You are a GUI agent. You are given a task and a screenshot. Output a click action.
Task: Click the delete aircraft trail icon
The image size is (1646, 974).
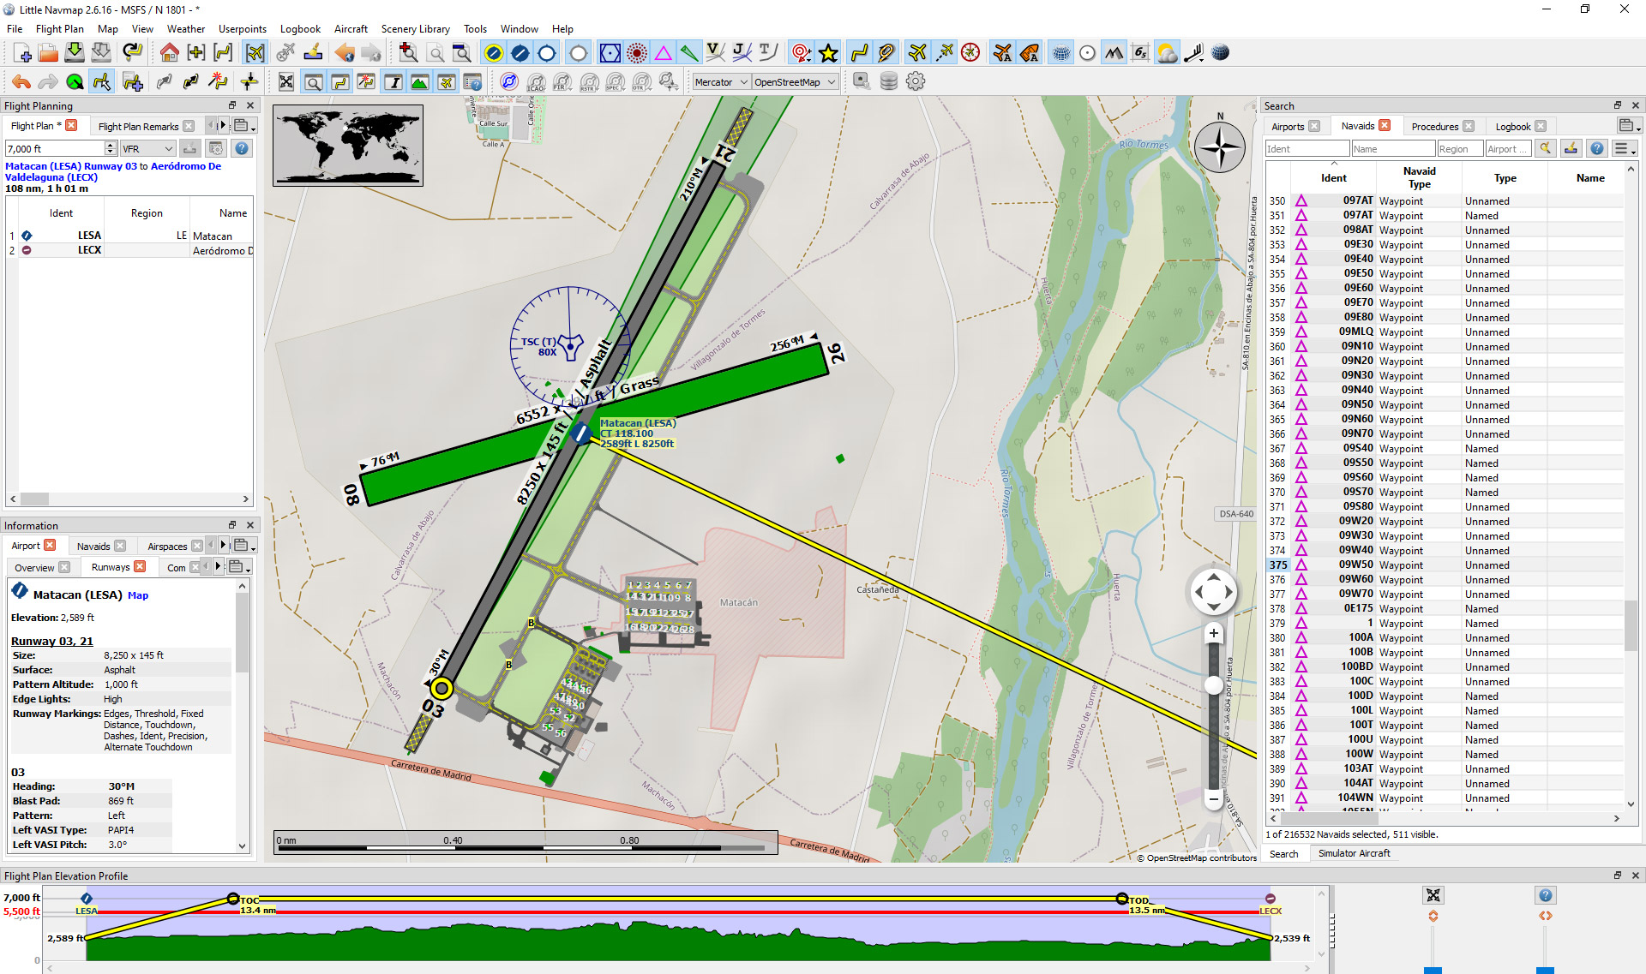(x=285, y=53)
